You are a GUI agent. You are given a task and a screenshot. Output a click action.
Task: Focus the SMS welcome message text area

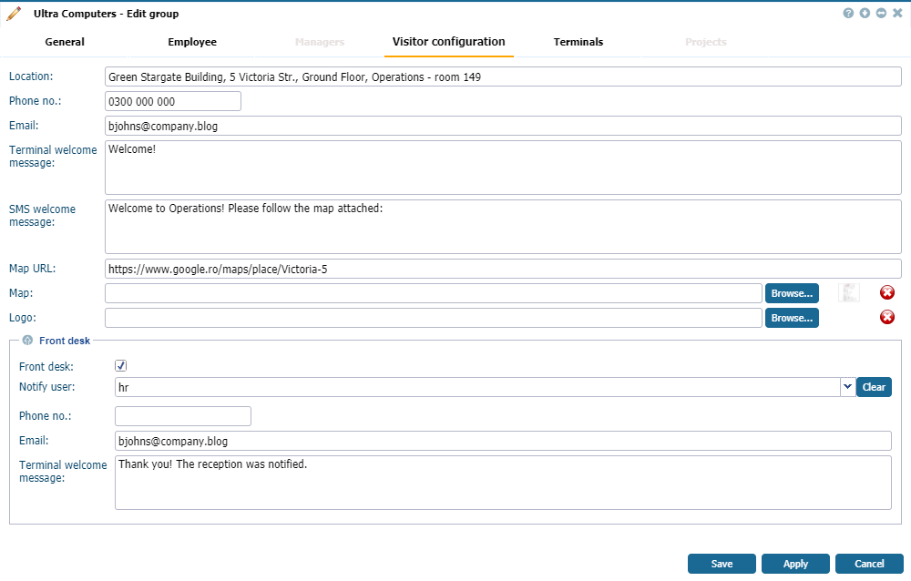[503, 227]
